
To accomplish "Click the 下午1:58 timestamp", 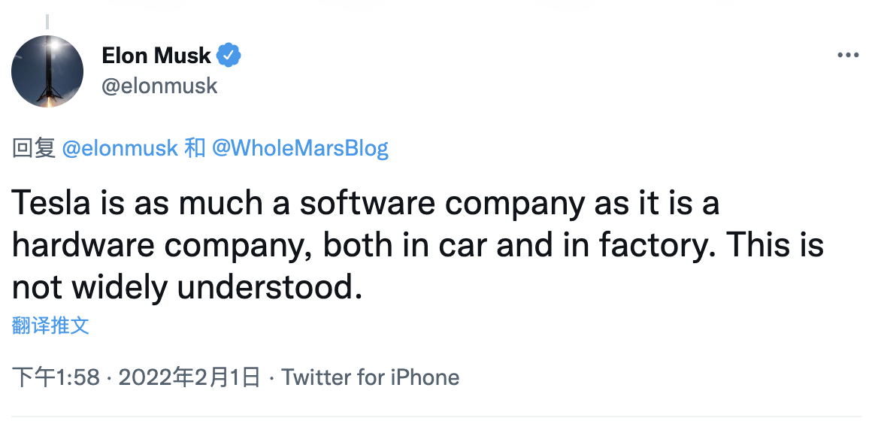I will click(56, 377).
